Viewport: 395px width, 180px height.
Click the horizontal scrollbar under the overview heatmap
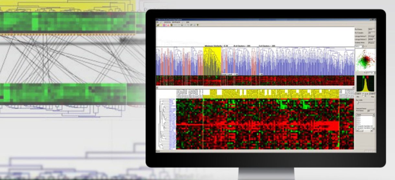pos(255,87)
